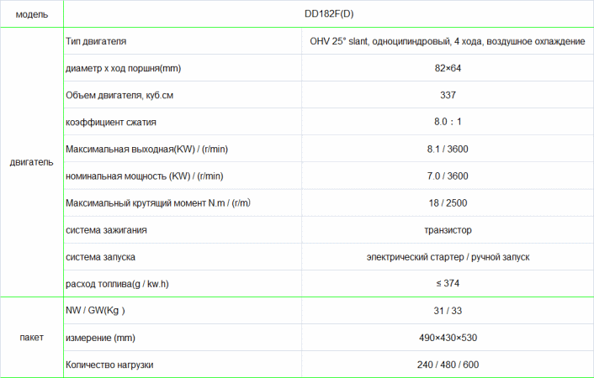Select the 'коэффициент сжатия' row label
594x378 pixels.
coord(111,122)
